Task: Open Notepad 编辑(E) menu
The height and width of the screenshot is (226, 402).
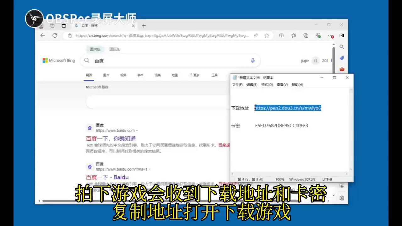Action: coord(252,85)
